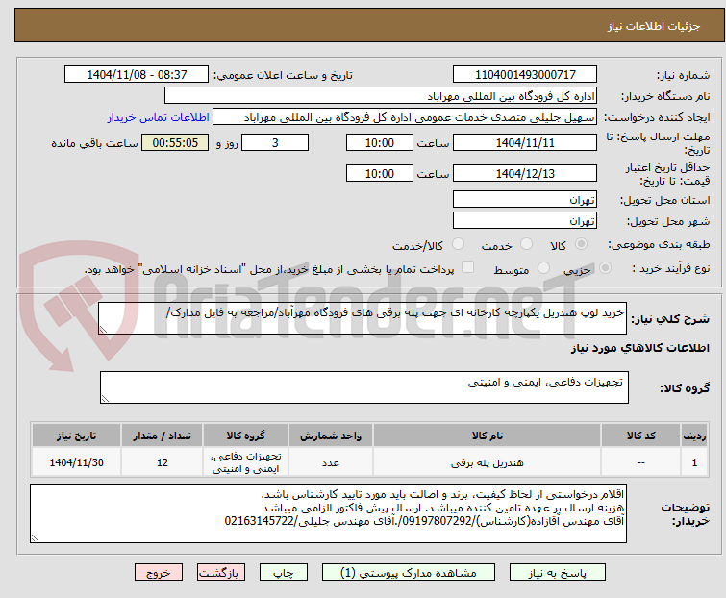Click the ردیف column header
This screenshot has width=726, height=598.
pyautogui.click(x=694, y=436)
